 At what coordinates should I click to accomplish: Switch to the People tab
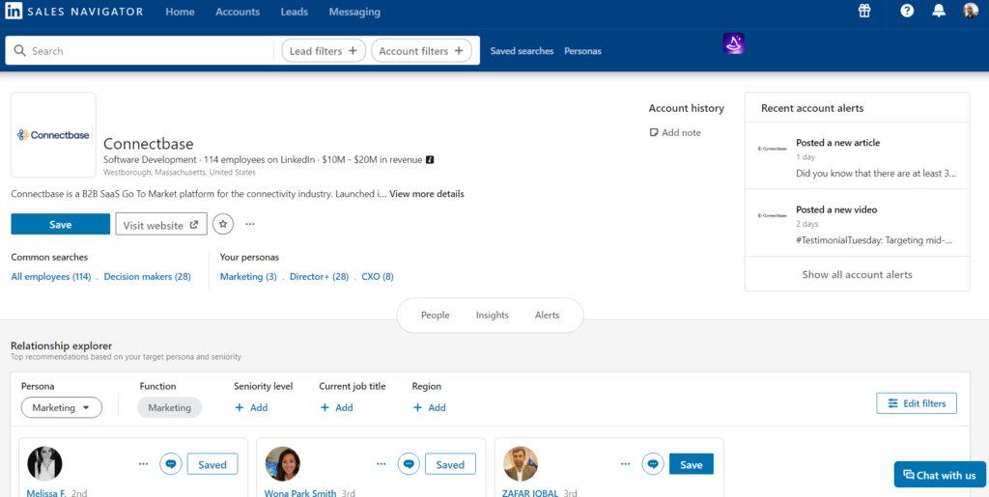click(436, 315)
